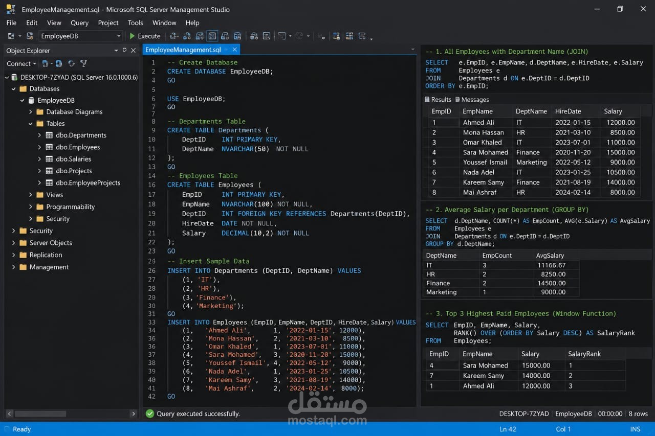Click the Object Explorer horizontal scrollbar thumb
This screenshot has height=436, width=655.
(x=40, y=414)
